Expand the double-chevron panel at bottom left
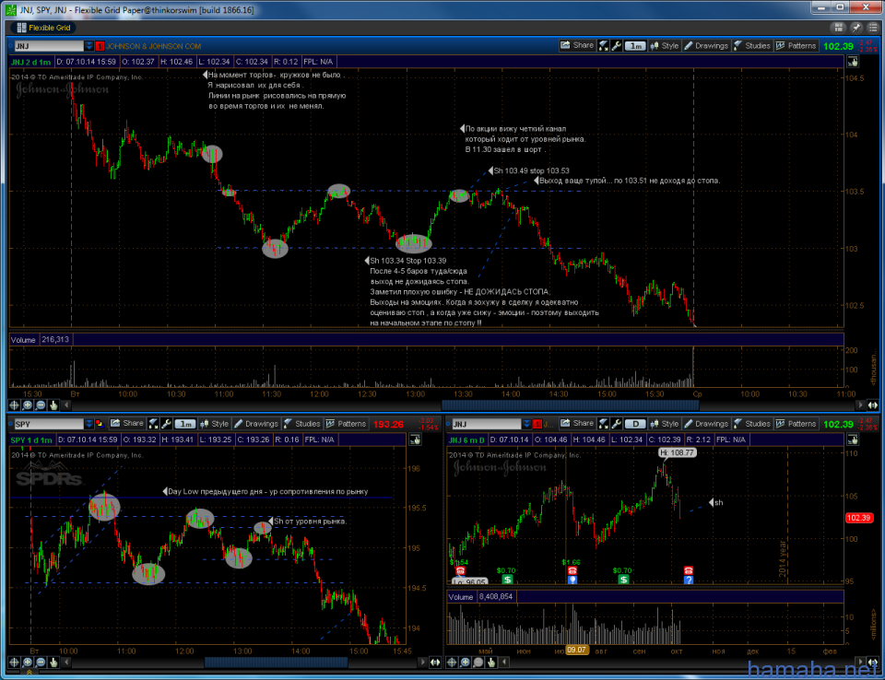This screenshot has width=885, height=680. pyautogui.click(x=29, y=673)
